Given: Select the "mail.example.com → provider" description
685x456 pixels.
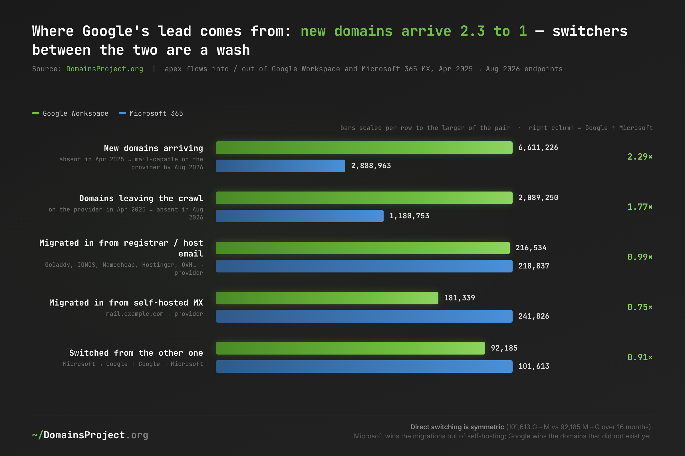Looking at the screenshot, I should point(154,314).
